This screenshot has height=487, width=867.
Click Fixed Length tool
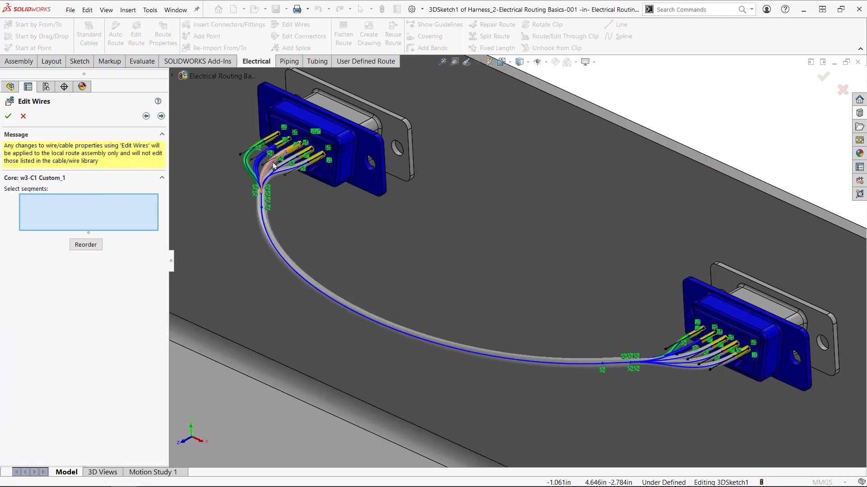click(492, 48)
